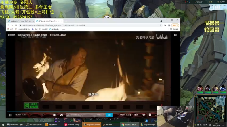Open the reading list button
The height and width of the screenshot is (127, 227).
pos(174,29)
